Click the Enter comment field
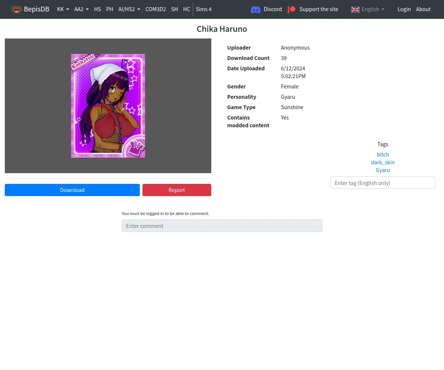The width and height of the screenshot is (444, 370). coord(222,226)
